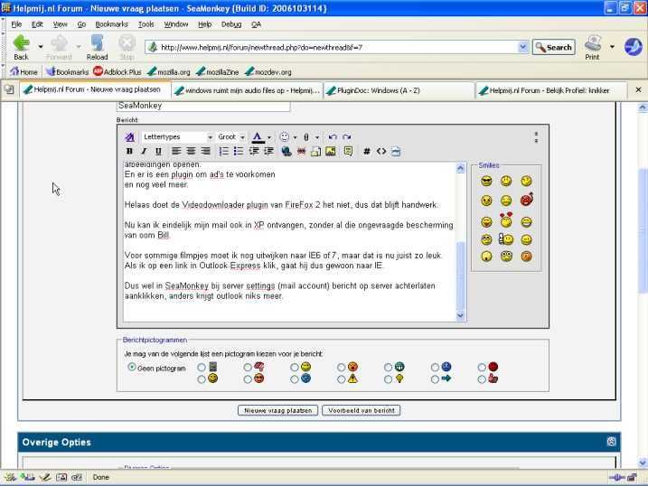Open Home bookmark in toolbar

pyautogui.click(x=23, y=72)
